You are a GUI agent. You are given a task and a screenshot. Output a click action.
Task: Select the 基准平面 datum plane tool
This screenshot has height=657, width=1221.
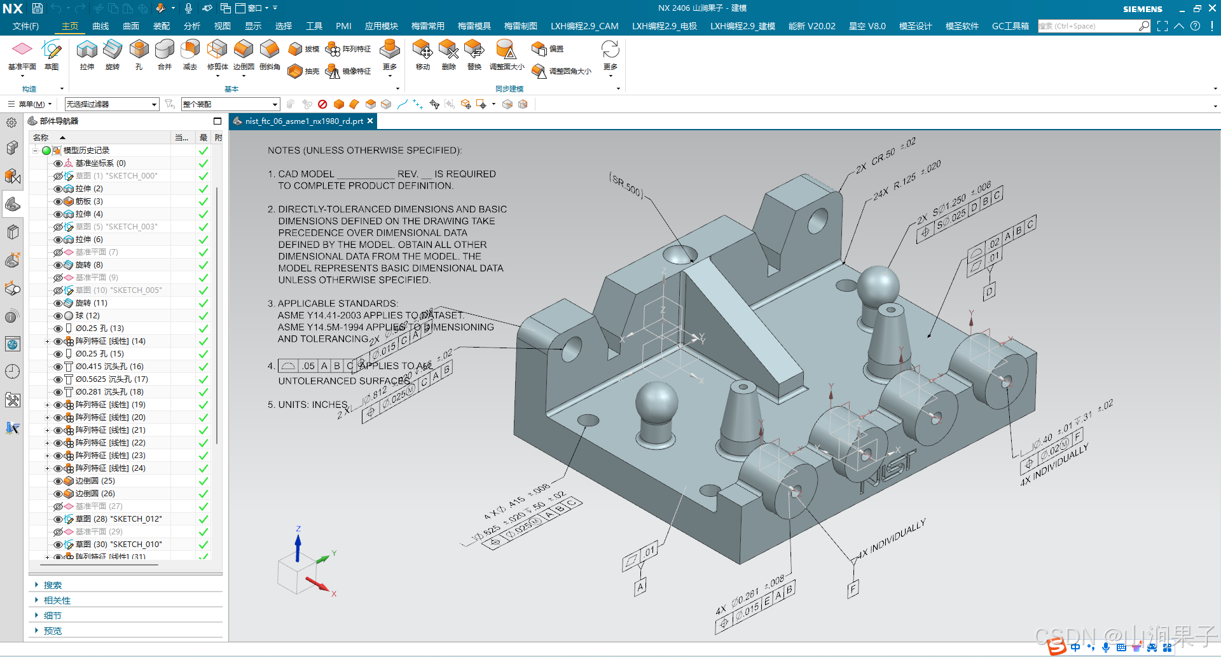[x=22, y=55]
